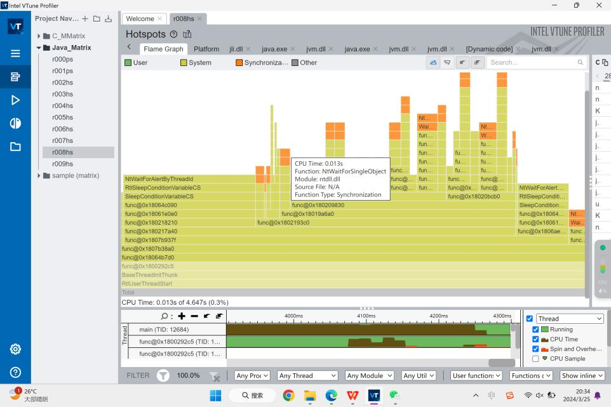Select the BaseThreadInitThunk frame

pos(352,275)
